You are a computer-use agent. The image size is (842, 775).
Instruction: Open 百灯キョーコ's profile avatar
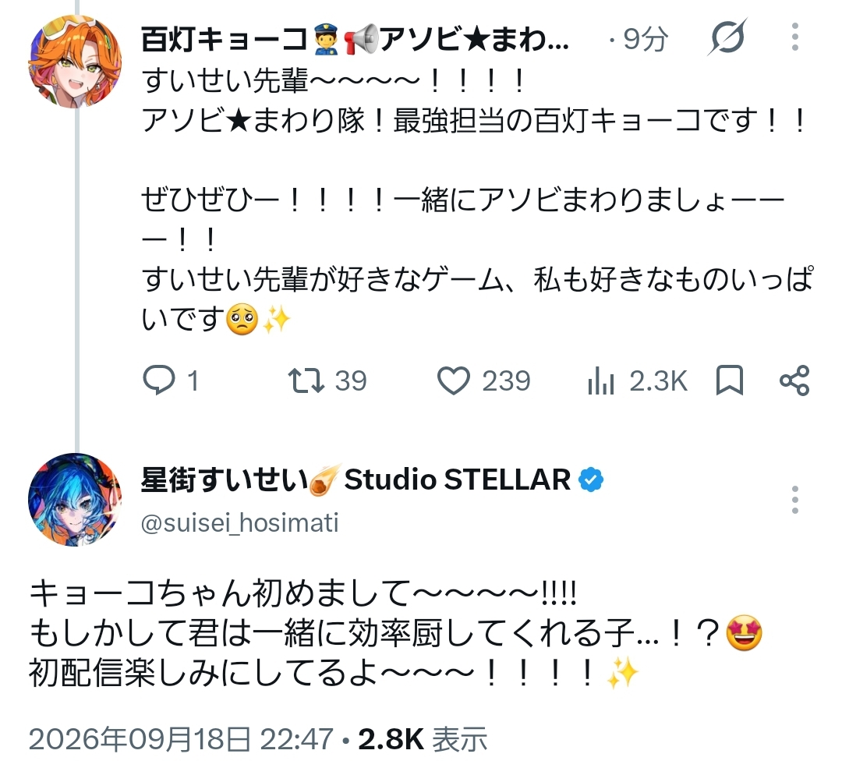click(x=75, y=62)
